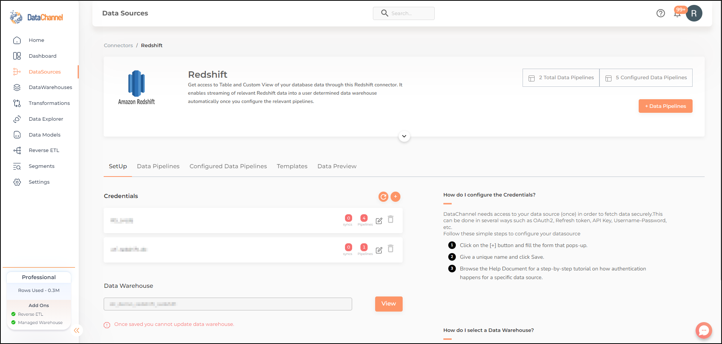Open the Settings gear icon
Viewport: 722px width, 344px height.
click(17, 182)
